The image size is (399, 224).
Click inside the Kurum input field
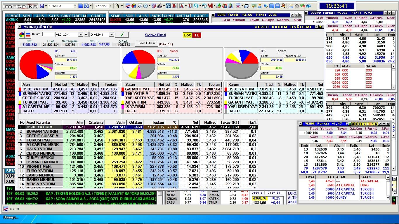pyautogui.click(x=48, y=34)
